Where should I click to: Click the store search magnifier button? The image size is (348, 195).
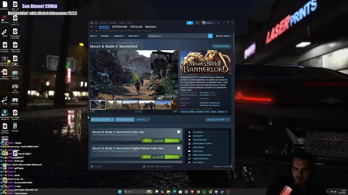210,36
